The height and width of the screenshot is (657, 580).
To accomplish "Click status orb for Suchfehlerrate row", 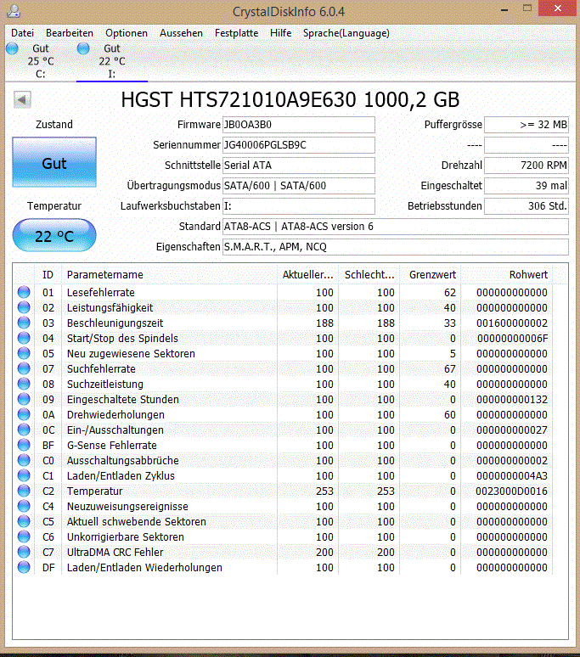I will pos(24,368).
